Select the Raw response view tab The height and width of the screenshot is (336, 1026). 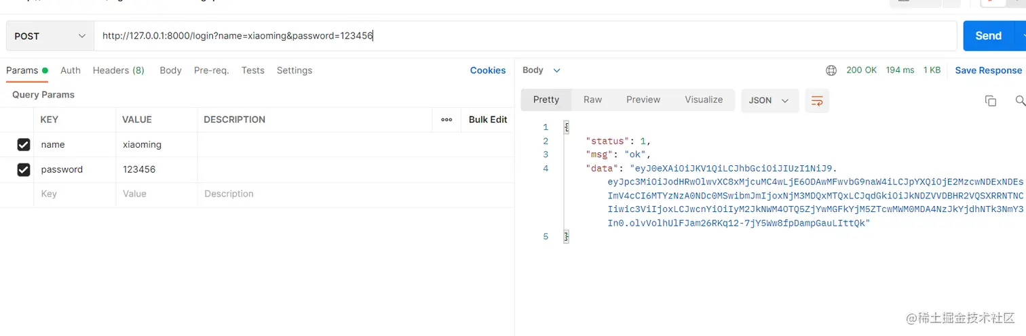(592, 100)
